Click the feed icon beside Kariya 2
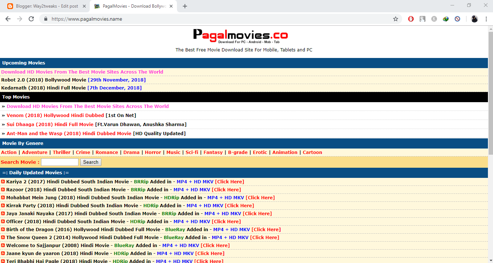Image resolution: width=493 pixels, height=263 pixels. (x=3, y=181)
